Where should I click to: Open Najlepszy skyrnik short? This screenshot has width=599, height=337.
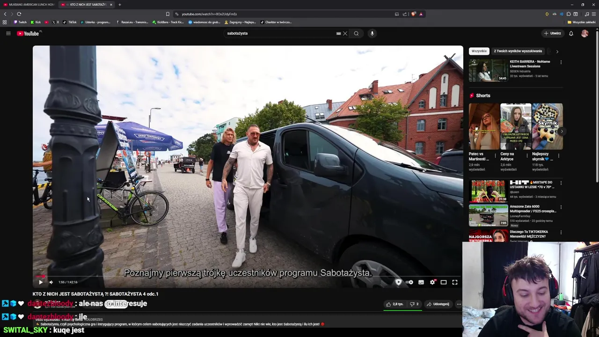click(x=547, y=126)
